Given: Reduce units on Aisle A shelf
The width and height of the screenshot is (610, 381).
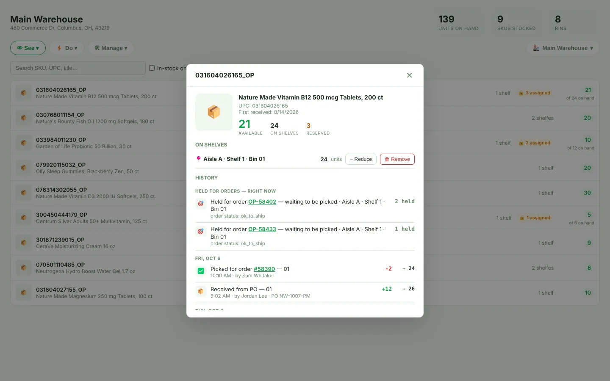Looking at the screenshot, I should [361, 159].
